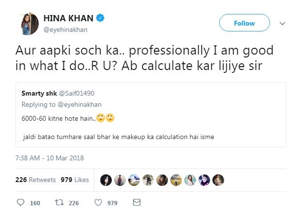Like the tweet with heart icon

[98, 203]
